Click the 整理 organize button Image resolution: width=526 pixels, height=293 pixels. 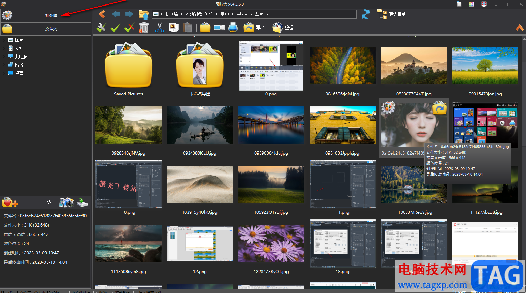283,28
